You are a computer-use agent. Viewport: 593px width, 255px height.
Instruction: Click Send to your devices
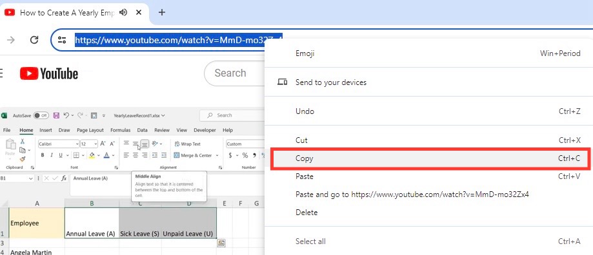coord(429,82)
